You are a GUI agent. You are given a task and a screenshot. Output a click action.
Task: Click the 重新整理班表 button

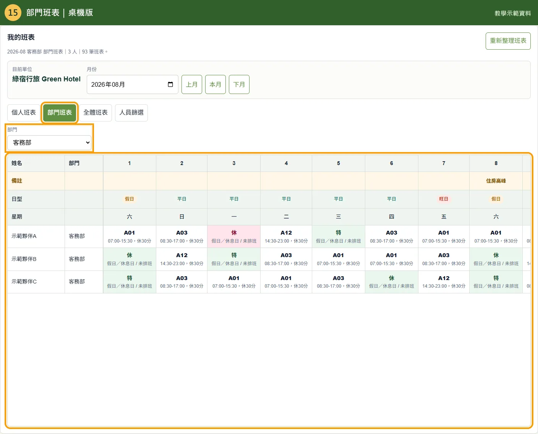pos(508,41)
